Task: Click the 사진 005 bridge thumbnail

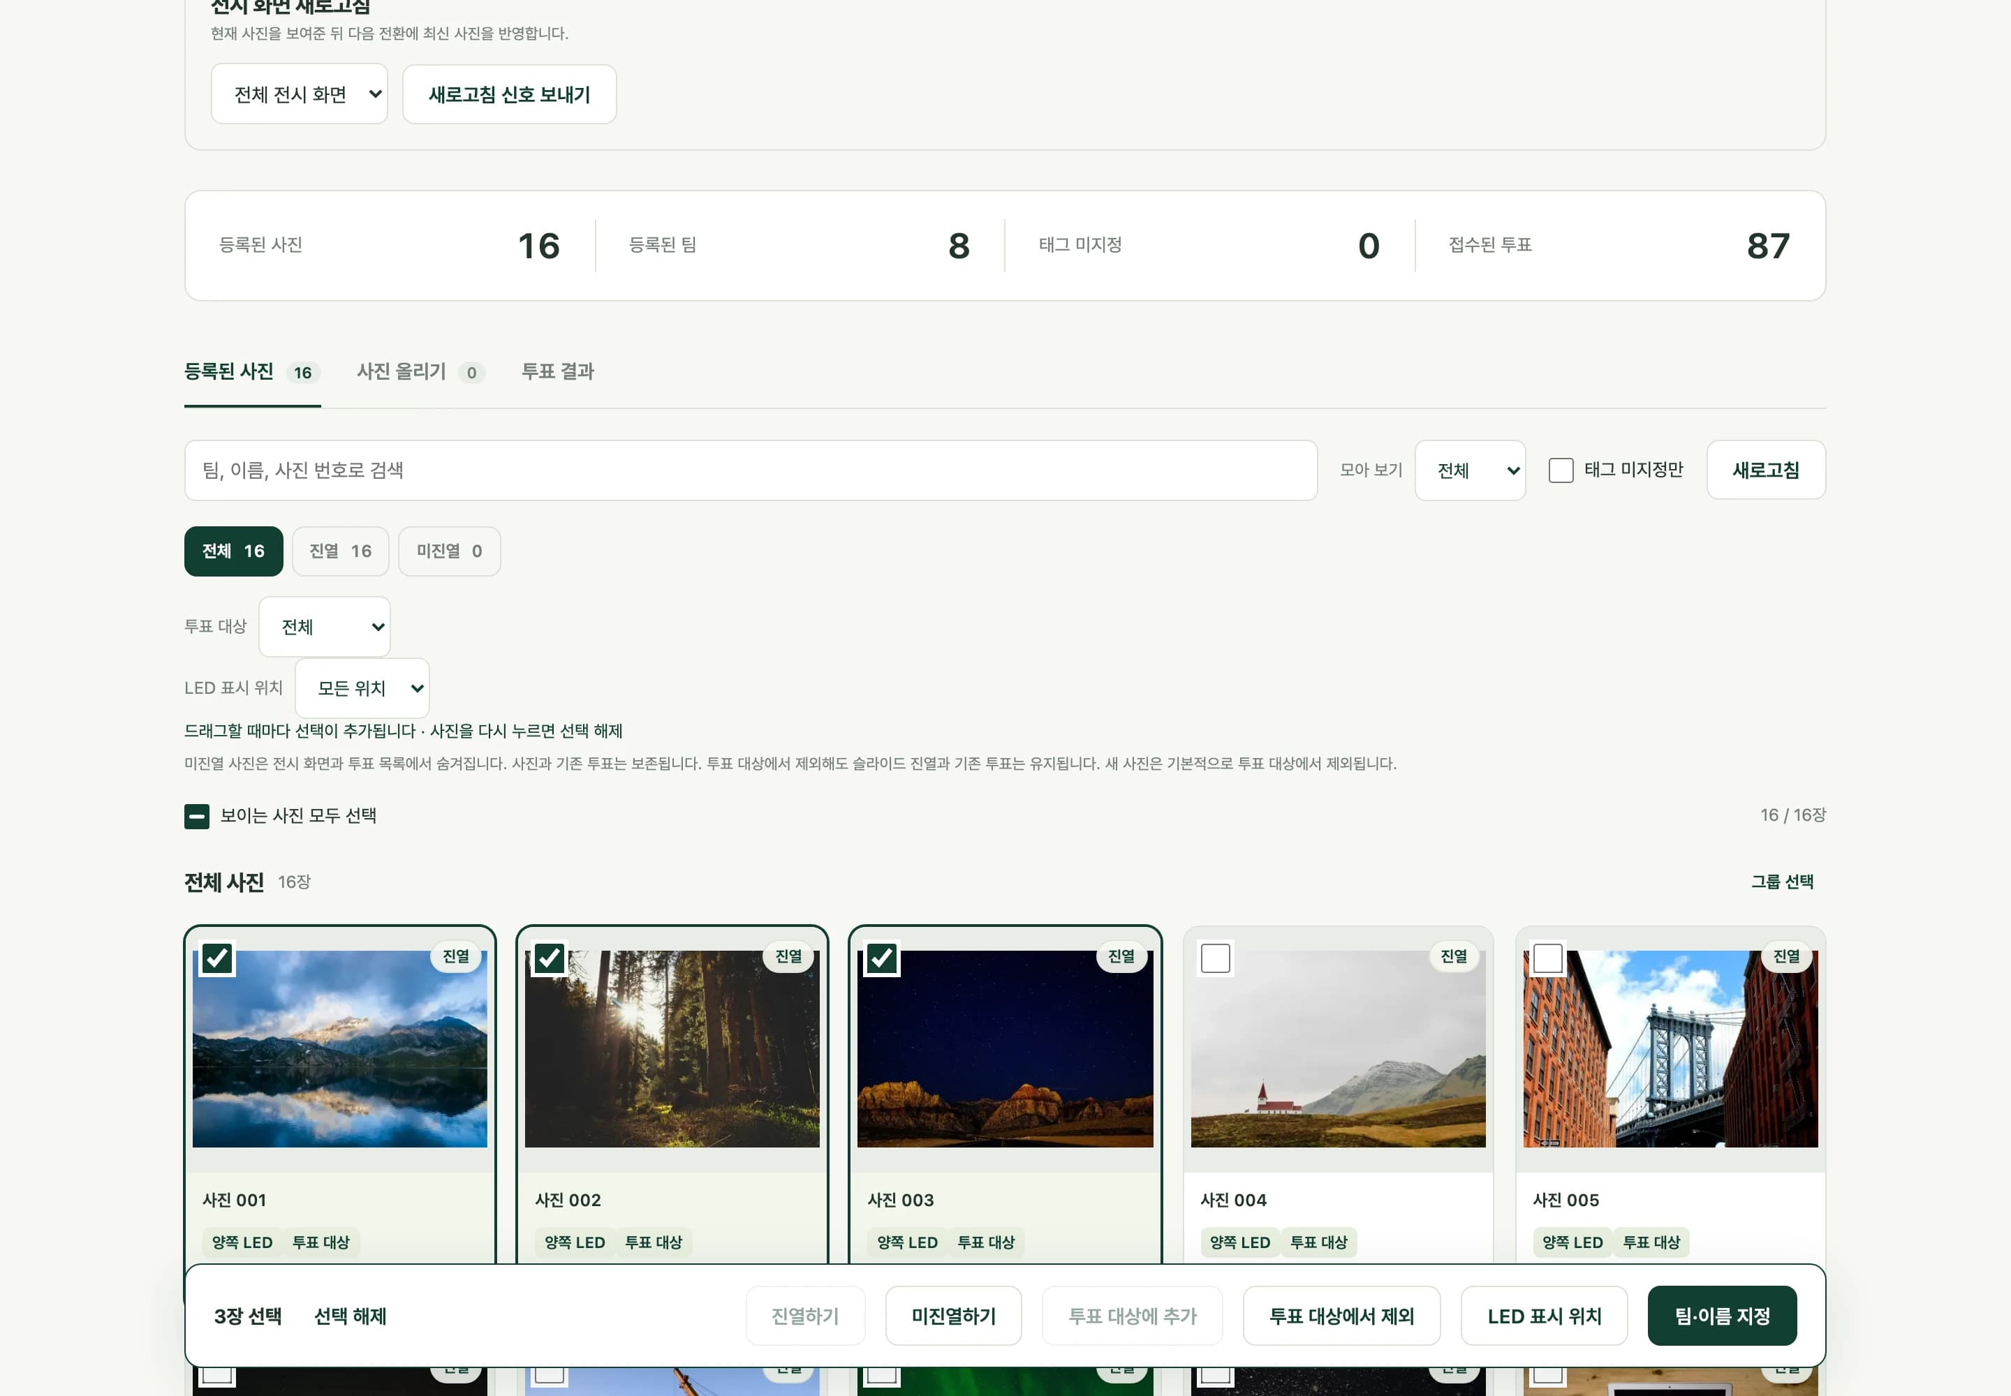Action: pyautogui.click(x=1670, y=1049)
